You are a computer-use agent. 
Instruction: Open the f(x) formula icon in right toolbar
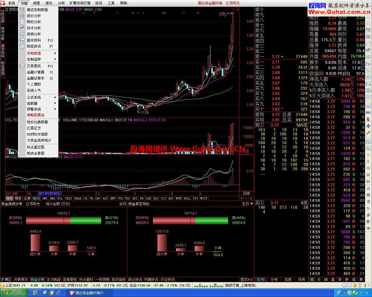point(368,91)
